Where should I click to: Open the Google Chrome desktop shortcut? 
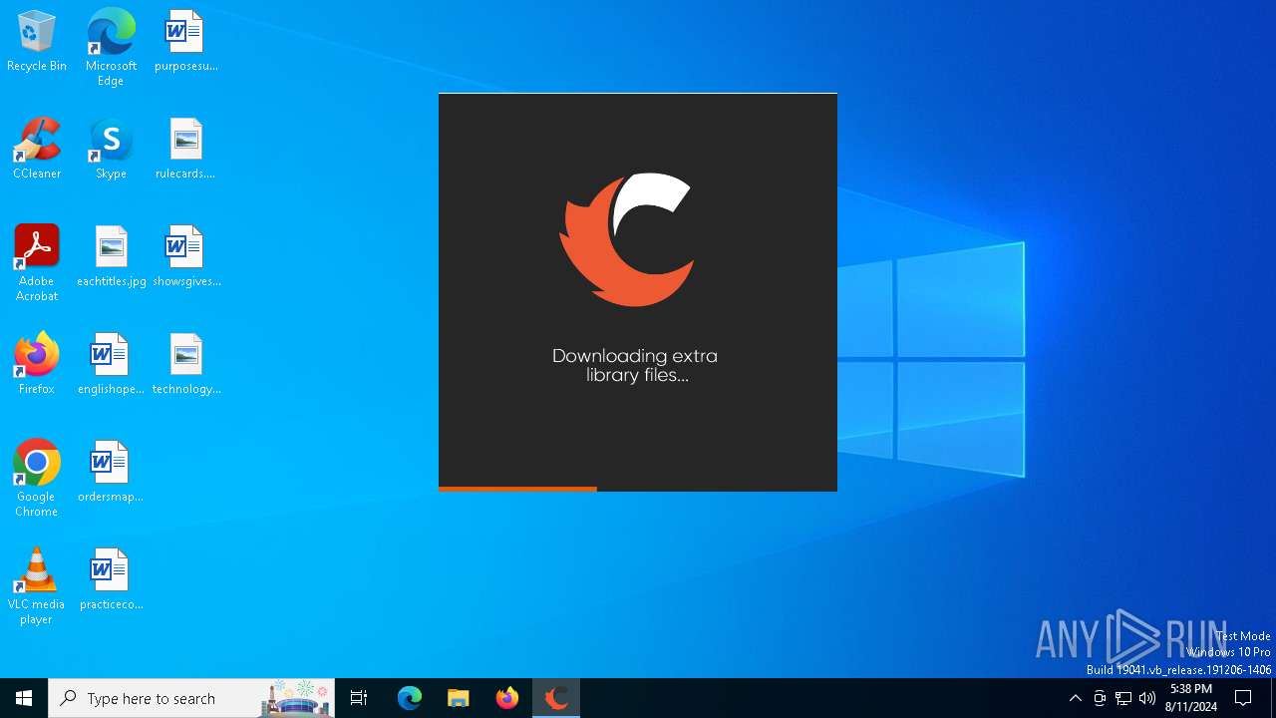pyautogui.click(x=37, y=479)
